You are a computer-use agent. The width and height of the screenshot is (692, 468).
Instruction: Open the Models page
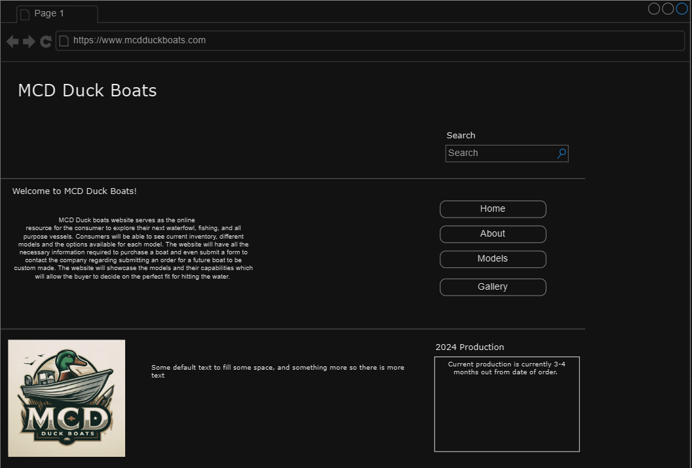pyautogui.click(x=493, y=259)
